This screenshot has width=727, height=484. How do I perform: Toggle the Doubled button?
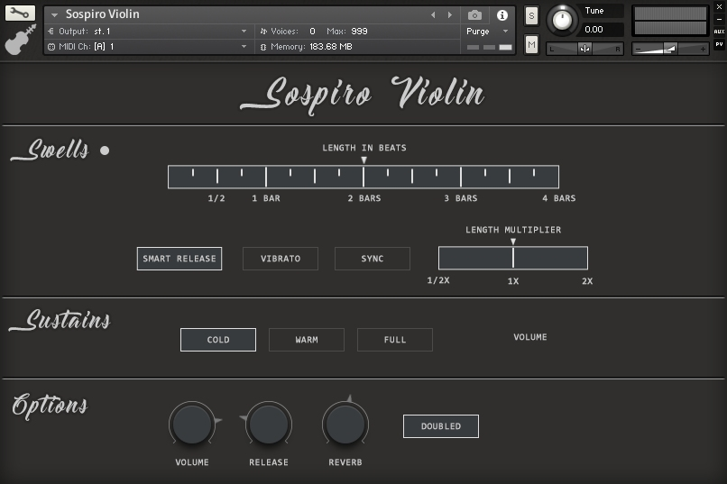tap(441, 426)
